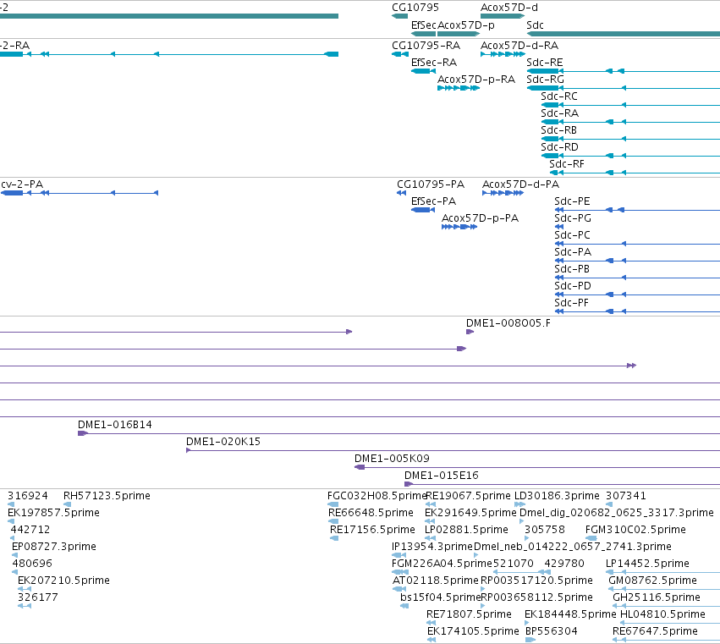This screenshot has width=720, height=644.
Task: Click the 305758 EST label
Action: 545,530
